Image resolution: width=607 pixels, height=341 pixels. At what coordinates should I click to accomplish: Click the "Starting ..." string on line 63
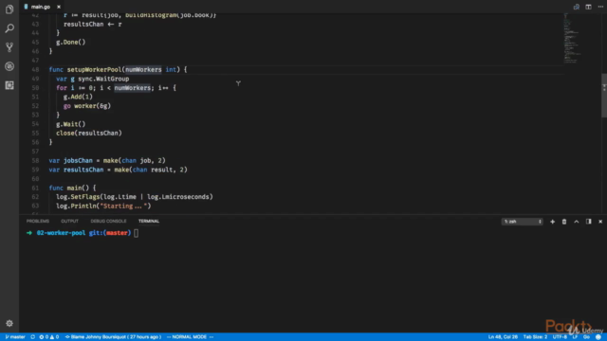pyautogui.click(x=125, y=206)
